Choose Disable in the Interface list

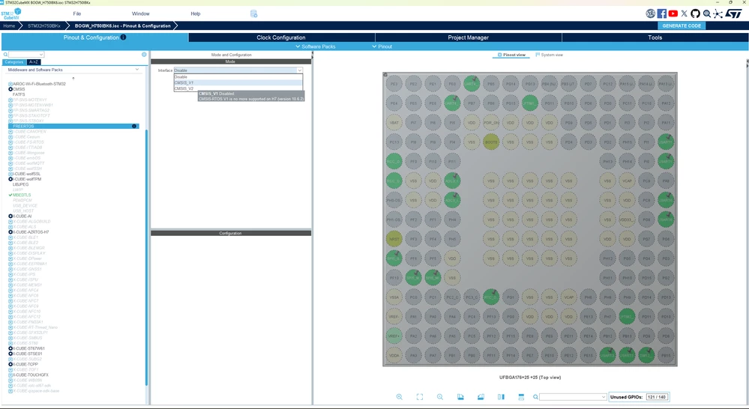[238, 76]
